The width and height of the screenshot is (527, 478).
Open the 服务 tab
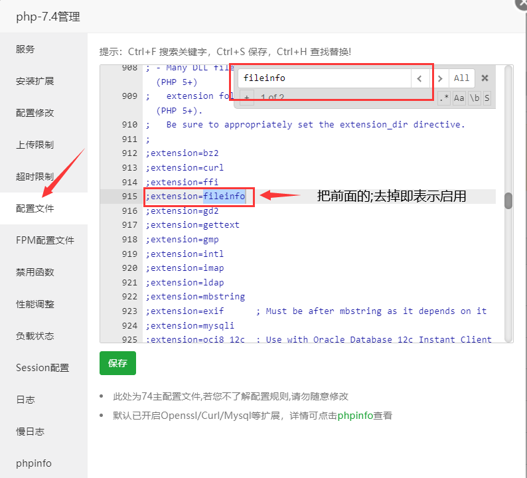tap(44, 49)
